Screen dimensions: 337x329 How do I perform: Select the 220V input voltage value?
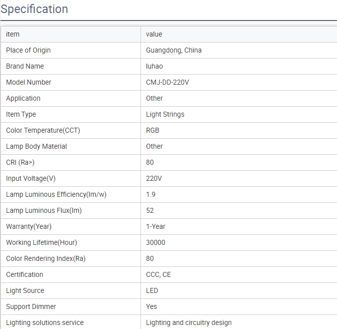pyautogui.click(x=153, y=178)
